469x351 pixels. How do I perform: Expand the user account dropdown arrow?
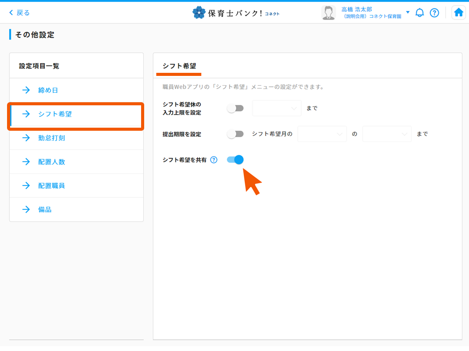[x=408, y=12]
